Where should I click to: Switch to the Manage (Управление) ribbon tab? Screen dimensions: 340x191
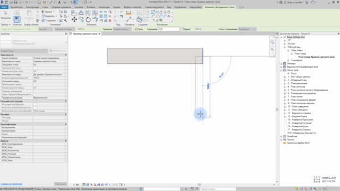point(180,7)
